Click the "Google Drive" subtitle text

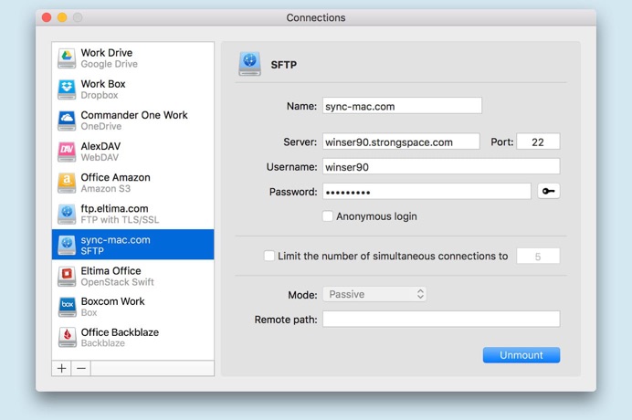click(110, 64)
